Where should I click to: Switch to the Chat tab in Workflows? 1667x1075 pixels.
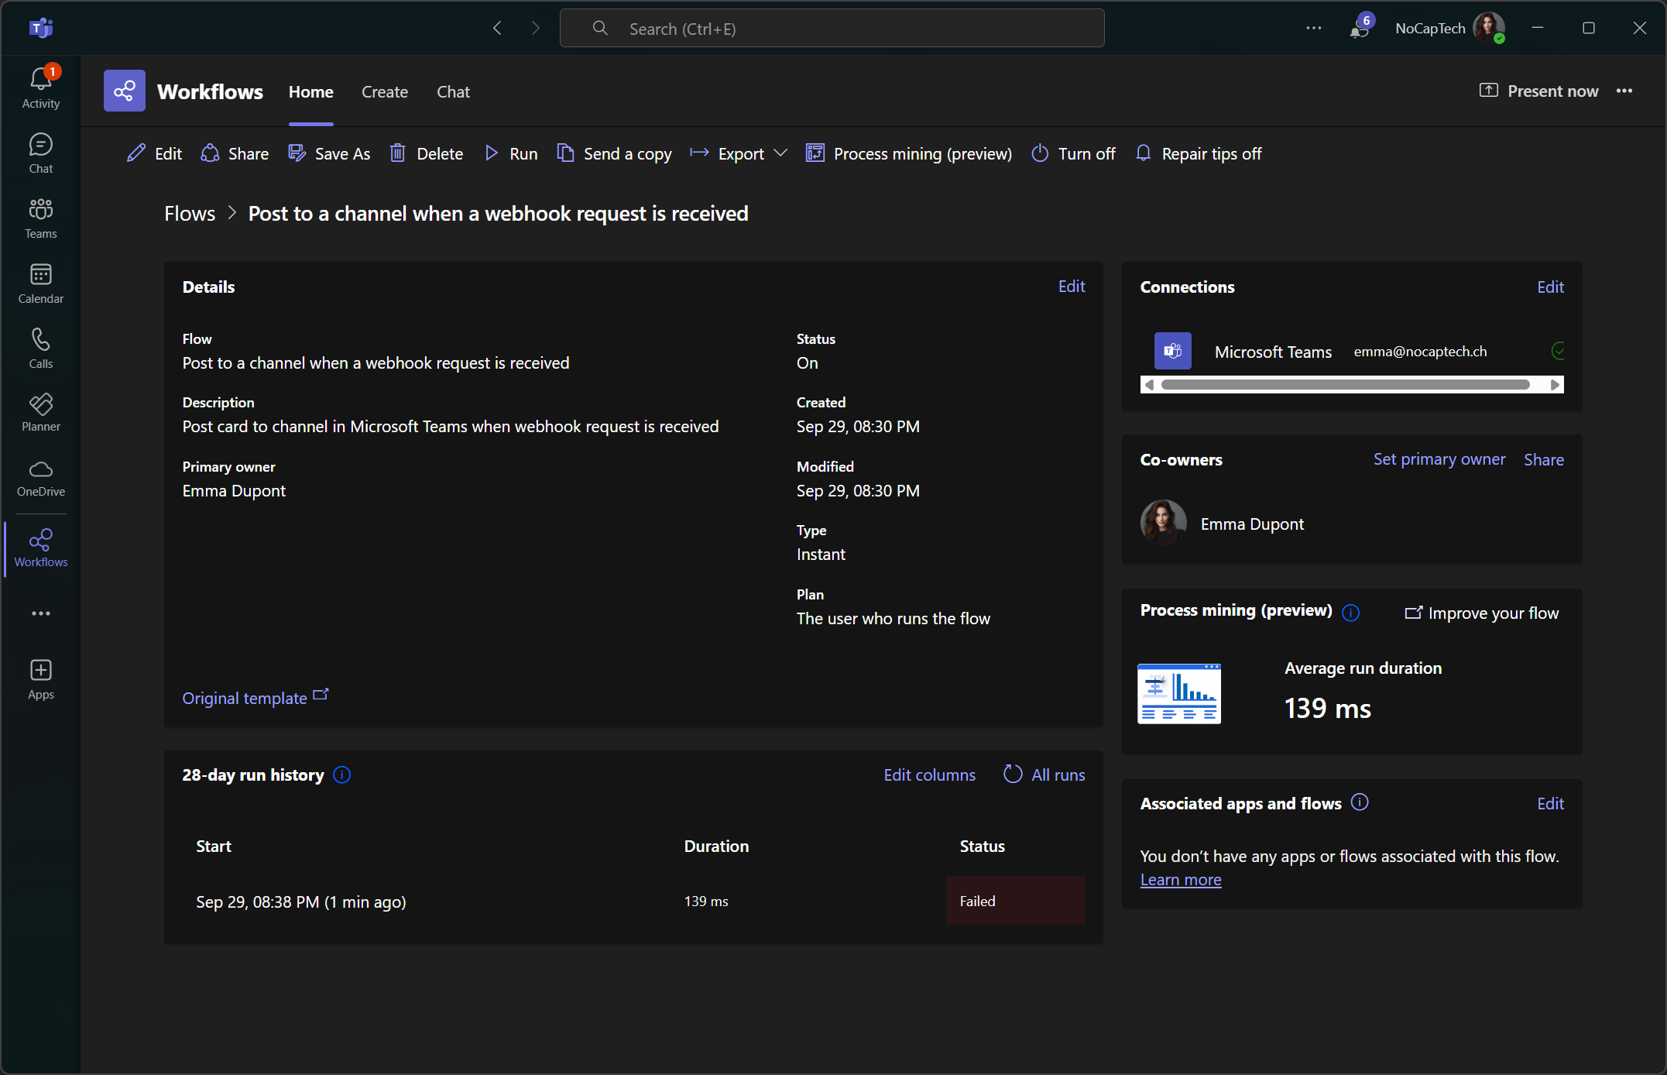coord(453,91)
